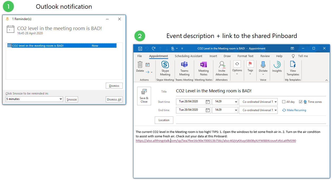The width and height of the screenshot is (332, 180).
Task: Open the File menu
Action: 139,56
